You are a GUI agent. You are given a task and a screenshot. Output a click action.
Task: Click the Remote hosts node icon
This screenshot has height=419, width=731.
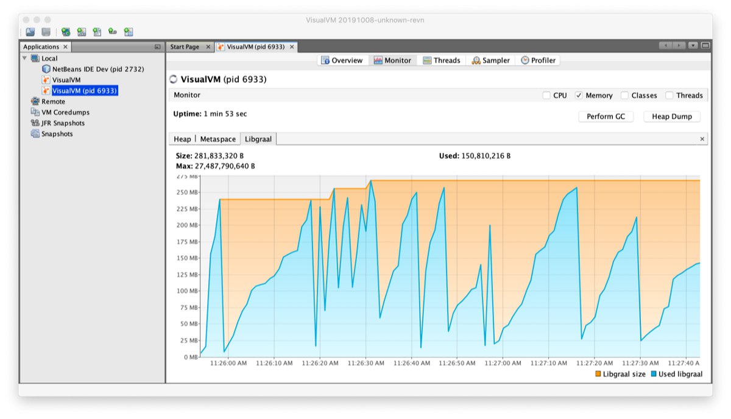pos(35,102)
